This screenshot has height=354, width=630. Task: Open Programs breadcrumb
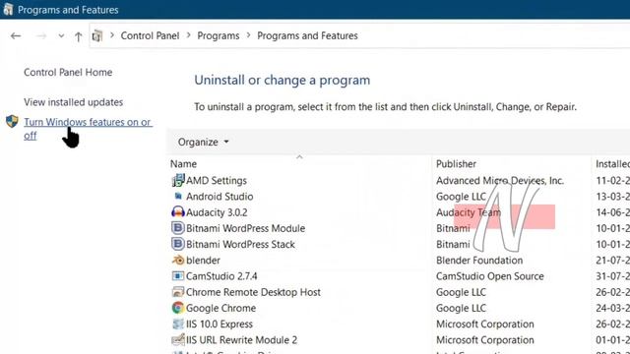tap(219, 35)
